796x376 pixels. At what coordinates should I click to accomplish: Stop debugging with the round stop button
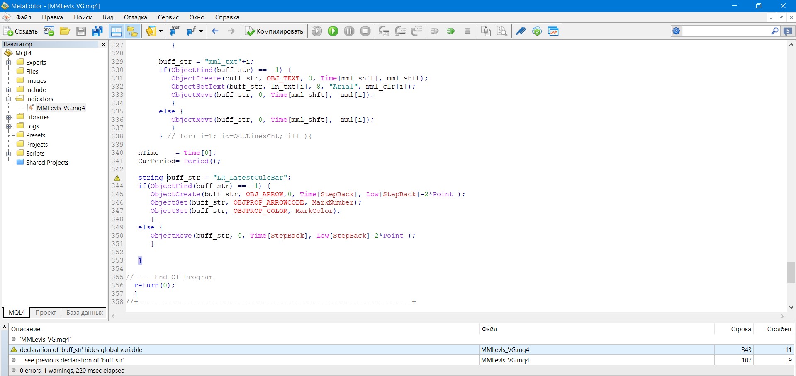365,31
